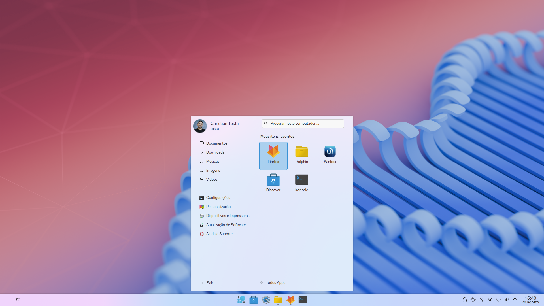The image size is (544, 306).
Task: Open Todos Apps at the menu bottom
Action: click(x=272, y=282)
